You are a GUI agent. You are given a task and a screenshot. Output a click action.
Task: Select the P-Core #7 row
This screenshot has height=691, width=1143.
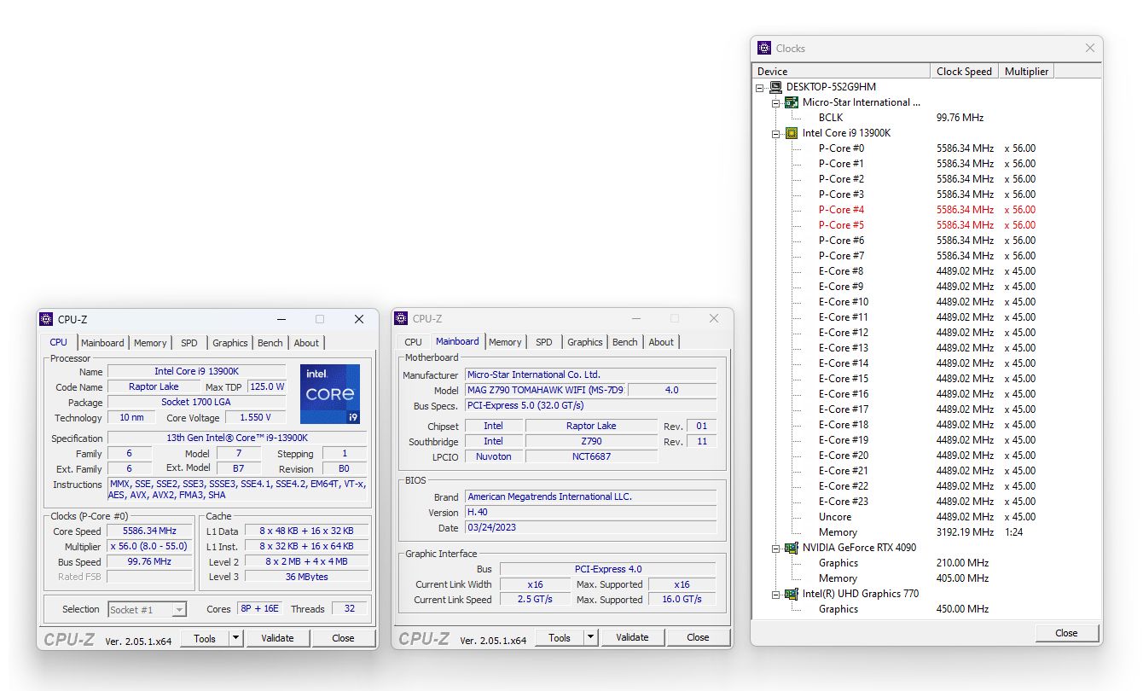pos(927,256)
